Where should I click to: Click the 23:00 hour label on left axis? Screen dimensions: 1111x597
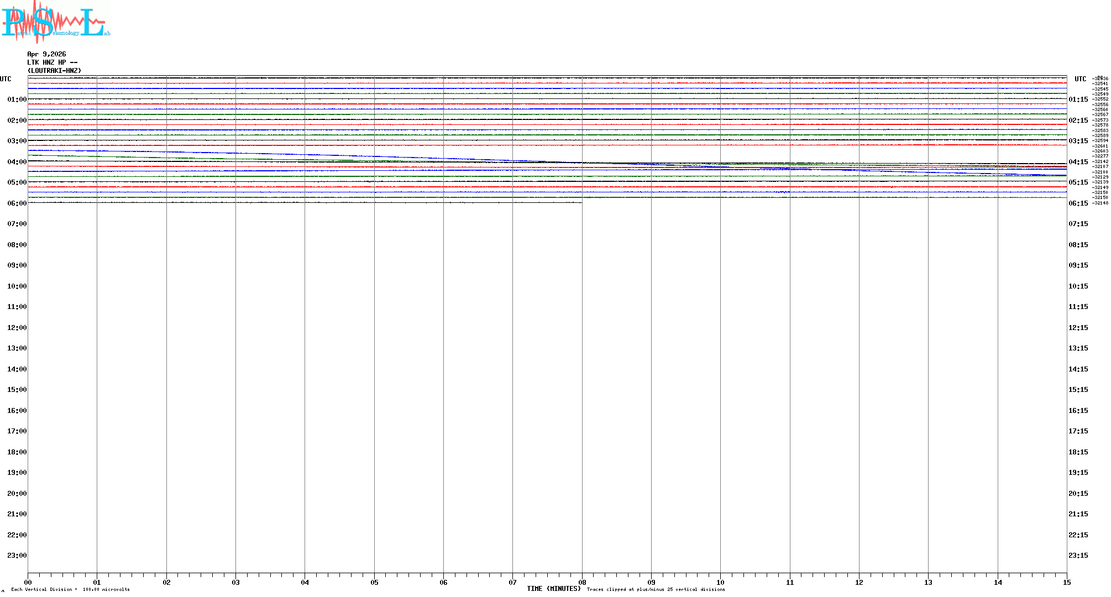point(17,556)
